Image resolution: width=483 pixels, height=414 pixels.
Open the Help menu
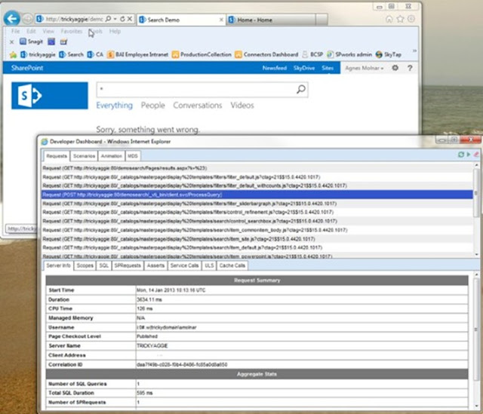[115, 31]
